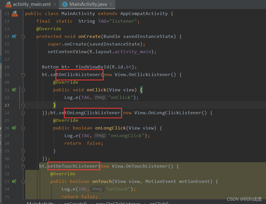Click the "listener" string on line 12
This screenshot has width=266, height=204.
pyautogui.click(x=123, y=21)
